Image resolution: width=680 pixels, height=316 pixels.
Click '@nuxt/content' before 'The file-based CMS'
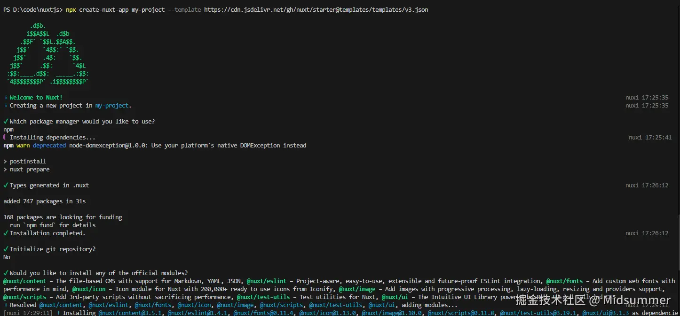[x=24, y=281]
